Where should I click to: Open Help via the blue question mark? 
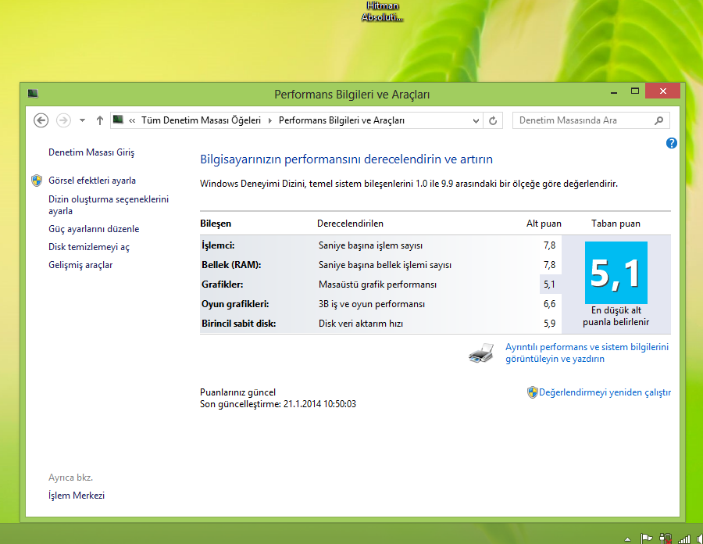(671, 143)
